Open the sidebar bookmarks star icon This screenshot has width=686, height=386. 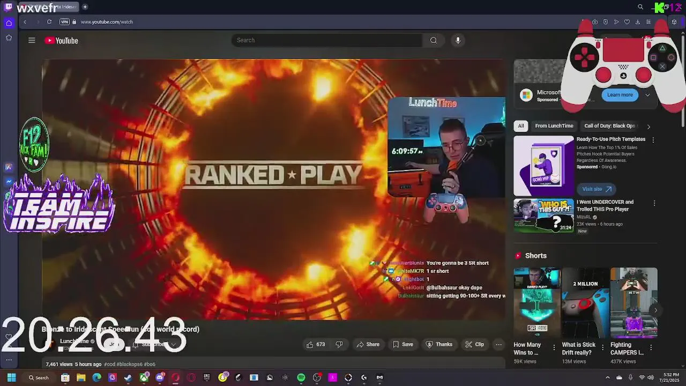point(9,38)
